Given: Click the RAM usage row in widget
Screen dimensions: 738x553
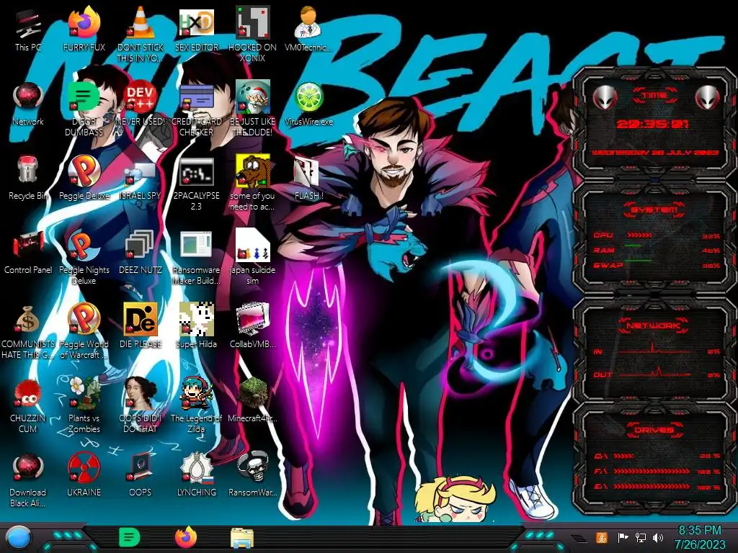Looking at the screenshot, I should 656,251.
